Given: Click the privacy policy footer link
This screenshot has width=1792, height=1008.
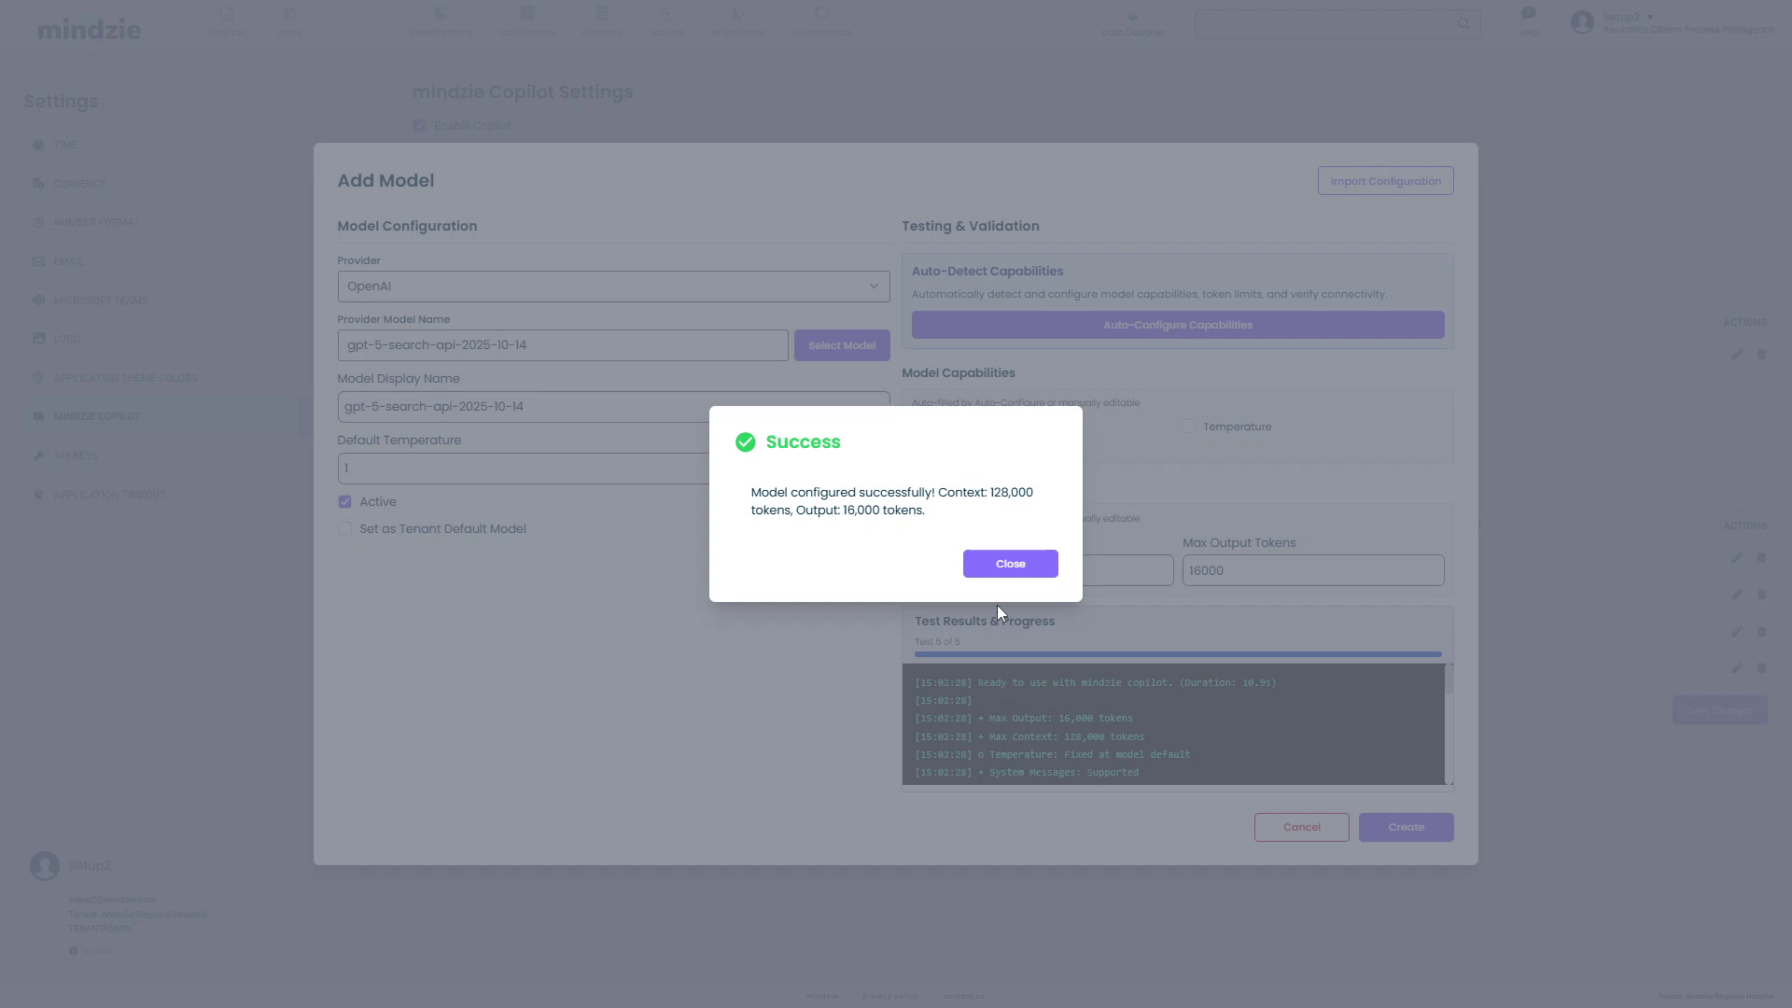Looking at the screenshot, I should [889, 996].
